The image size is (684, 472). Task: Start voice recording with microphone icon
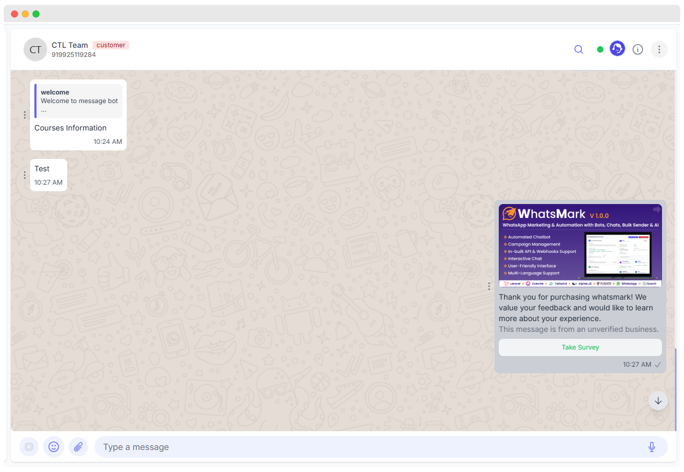pyautogui.click(x=652, y=447)
